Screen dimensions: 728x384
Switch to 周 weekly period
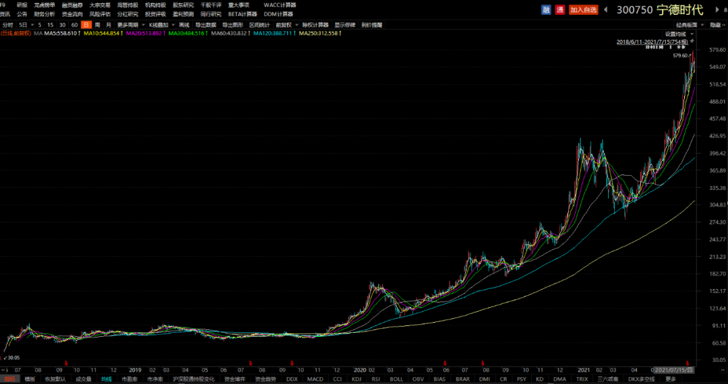98,24
